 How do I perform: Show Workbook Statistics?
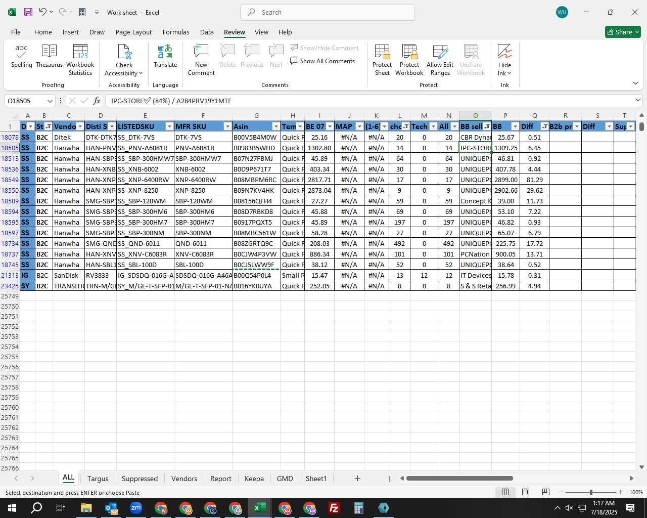tap(80, 60)
